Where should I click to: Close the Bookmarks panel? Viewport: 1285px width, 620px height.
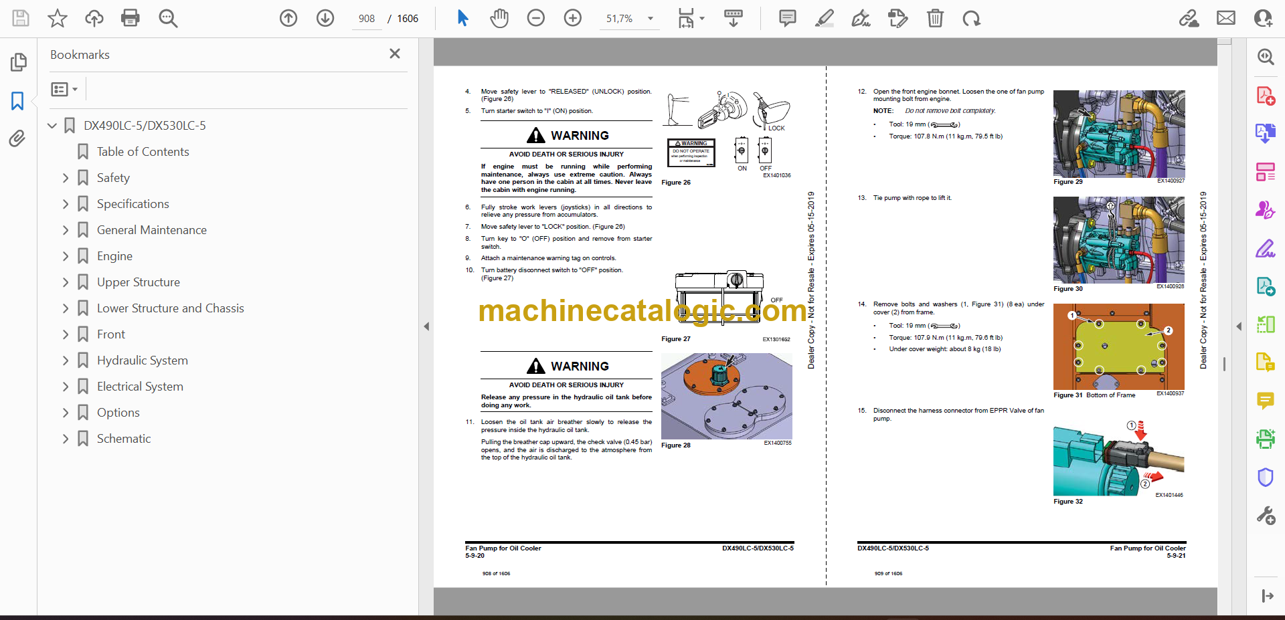tap(395, 54)
